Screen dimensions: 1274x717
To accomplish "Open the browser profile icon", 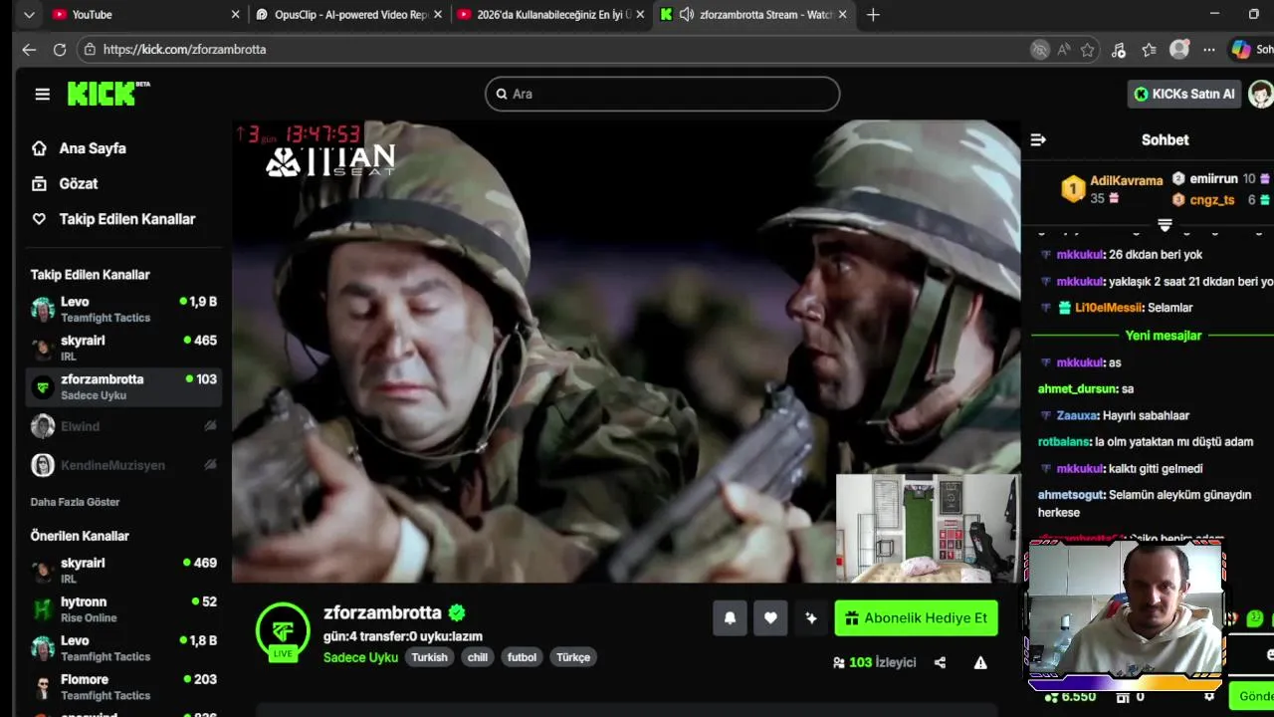I will click(x=1179, y=49).
